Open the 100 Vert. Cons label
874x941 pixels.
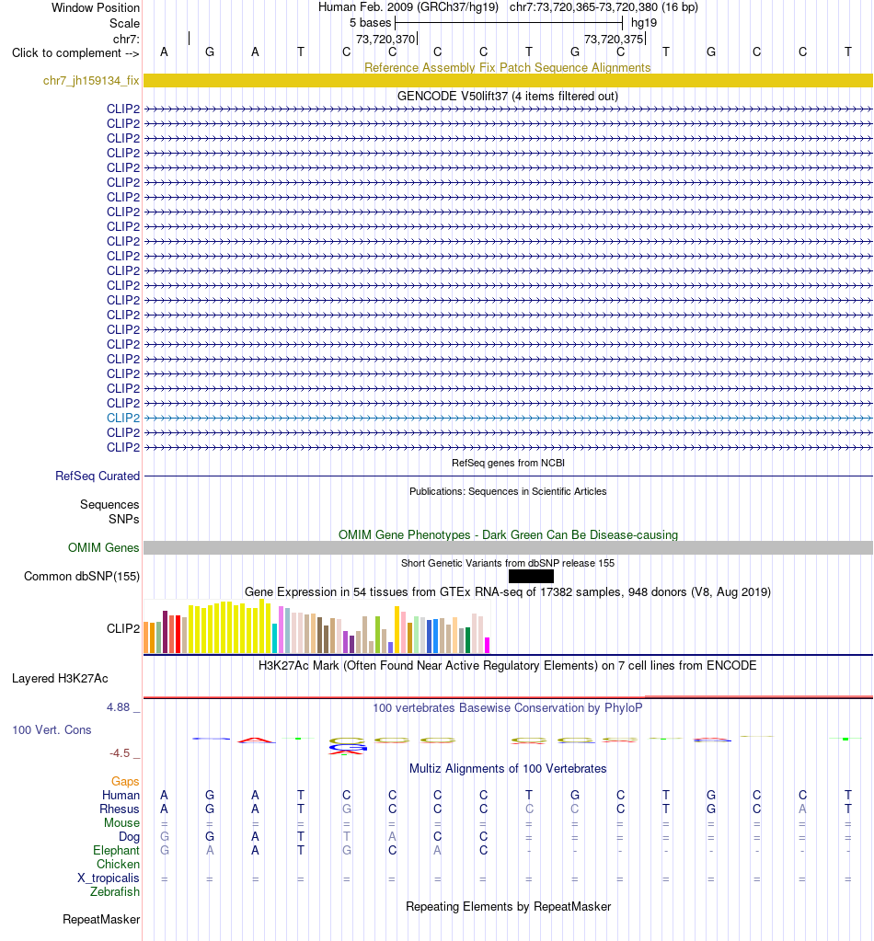tap(52, 729)
